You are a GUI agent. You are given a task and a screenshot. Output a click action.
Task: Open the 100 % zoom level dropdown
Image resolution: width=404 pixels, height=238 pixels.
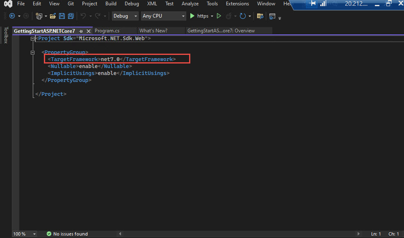25,234
